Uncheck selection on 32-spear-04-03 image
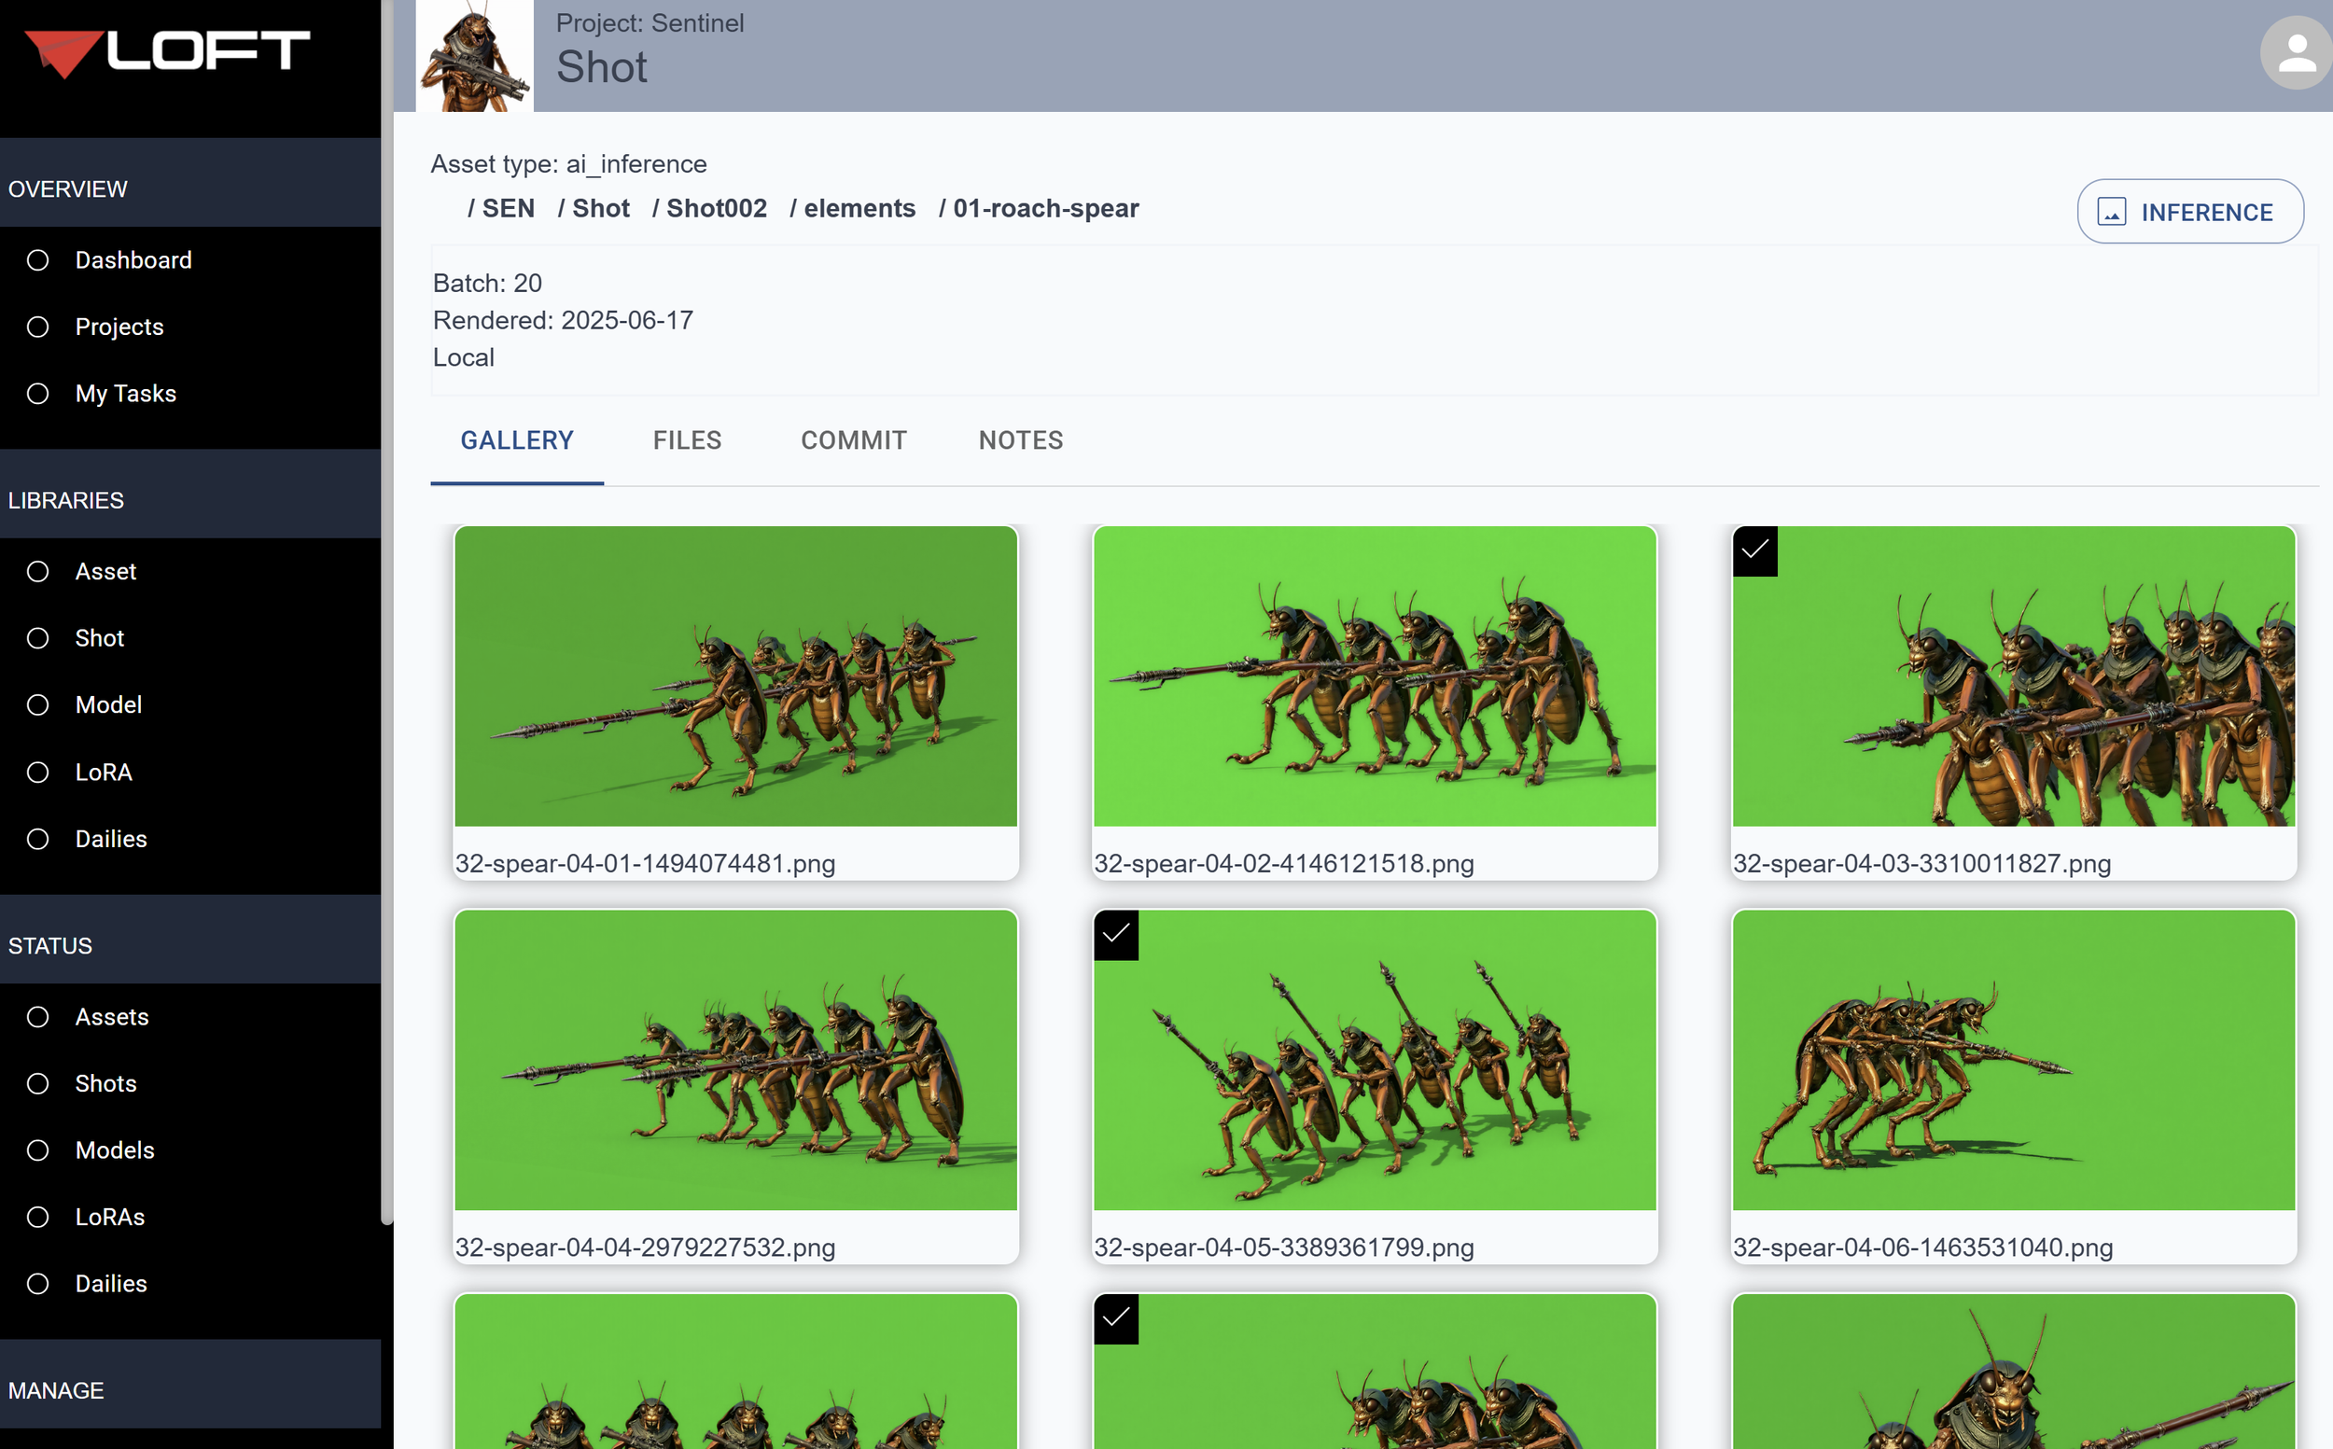The height and width of the screenshot is (1449, 2333). coord(1754,550)
